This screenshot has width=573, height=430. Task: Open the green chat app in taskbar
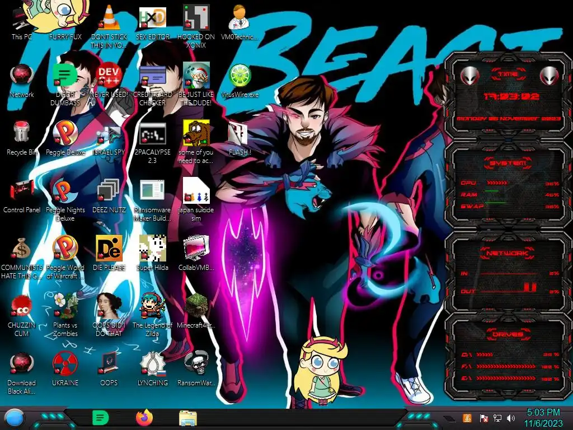coord(101,418)
